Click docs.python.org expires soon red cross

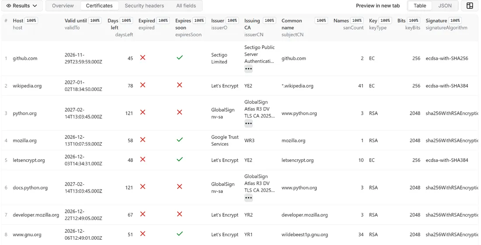[180, 187]
